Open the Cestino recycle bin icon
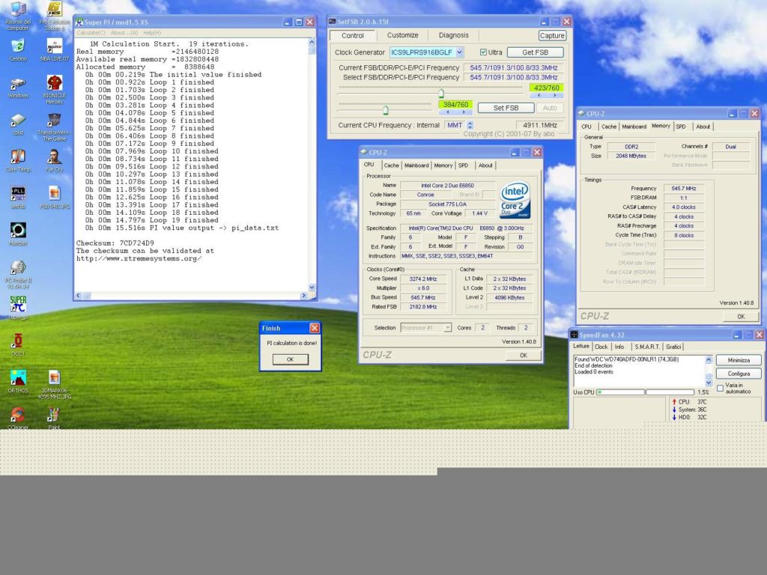The height and width of the screenshot is (575, 767). point(18,49)
